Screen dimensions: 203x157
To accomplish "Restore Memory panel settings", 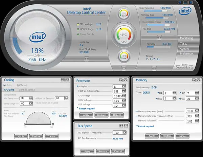I will (x=167, y=136).
